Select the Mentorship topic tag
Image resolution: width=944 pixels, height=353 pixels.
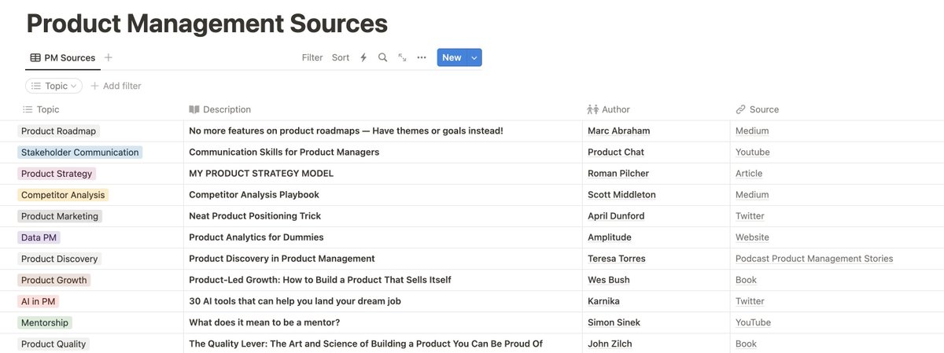click(45, 322)
